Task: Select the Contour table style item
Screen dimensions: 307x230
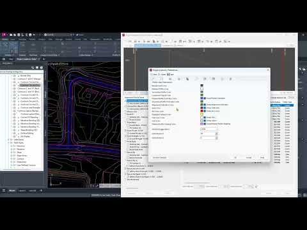Action: point(20,158)
